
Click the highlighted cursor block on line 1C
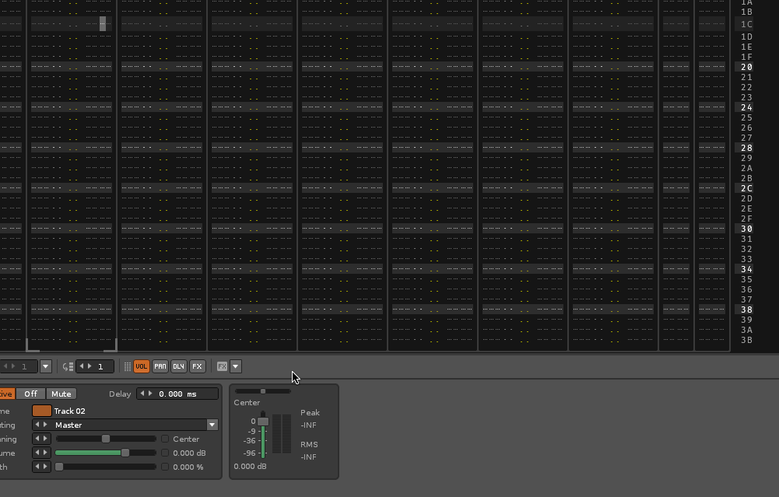(x=103, y=24)
